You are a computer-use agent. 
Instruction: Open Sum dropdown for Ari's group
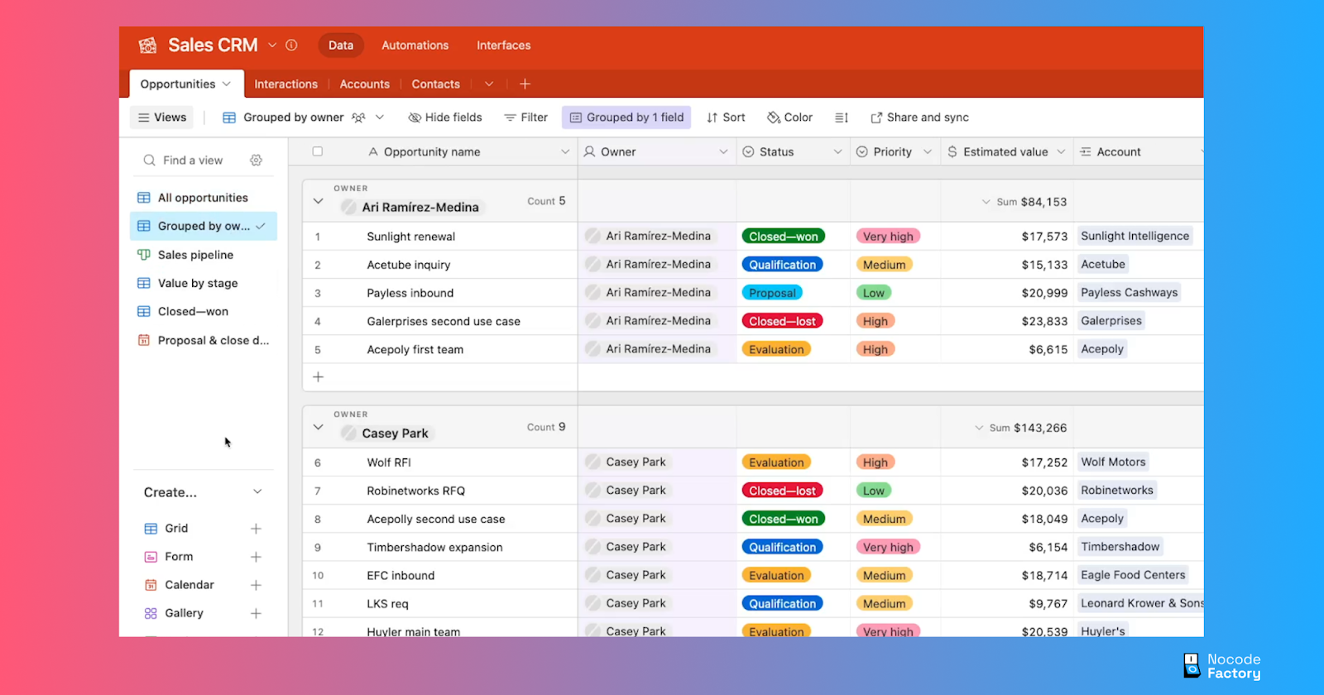986,202
